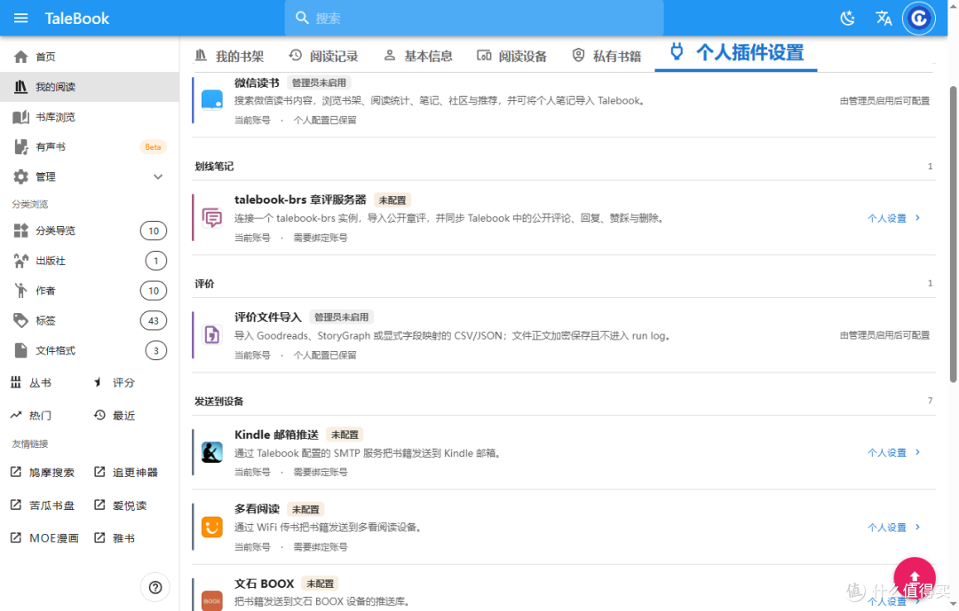
Task: Click the TaleBook logo title
Action: [x=77, y=19]
